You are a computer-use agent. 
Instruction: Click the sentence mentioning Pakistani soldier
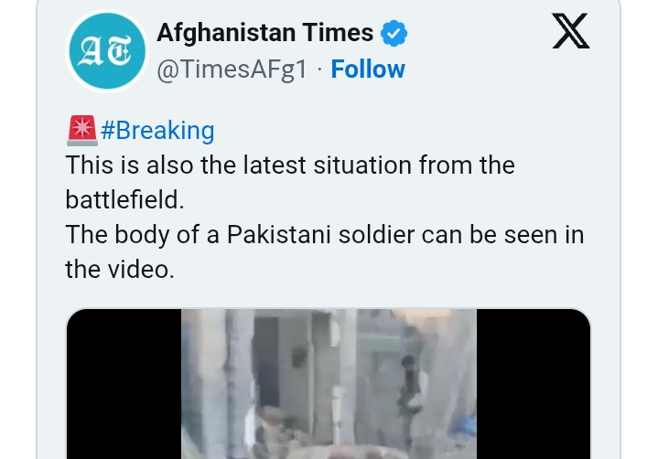pyautogui.click(x=324, y=251)
